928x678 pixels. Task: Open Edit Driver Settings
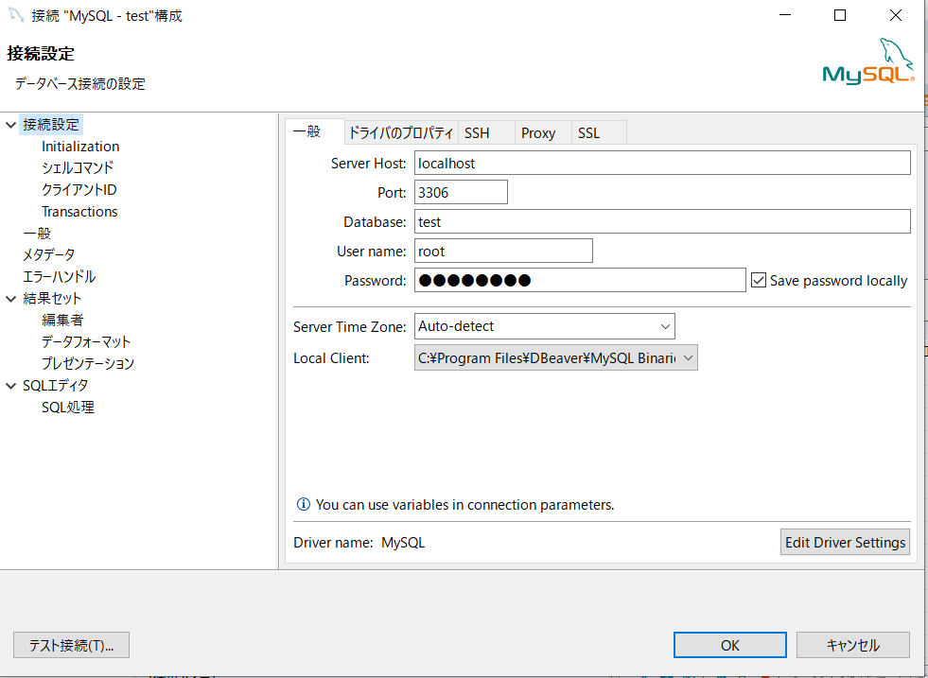[845, 542]
